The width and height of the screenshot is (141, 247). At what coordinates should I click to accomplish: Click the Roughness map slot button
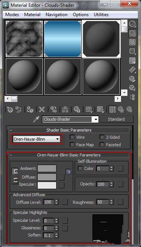pyautogui.click(x=121, y=202)
